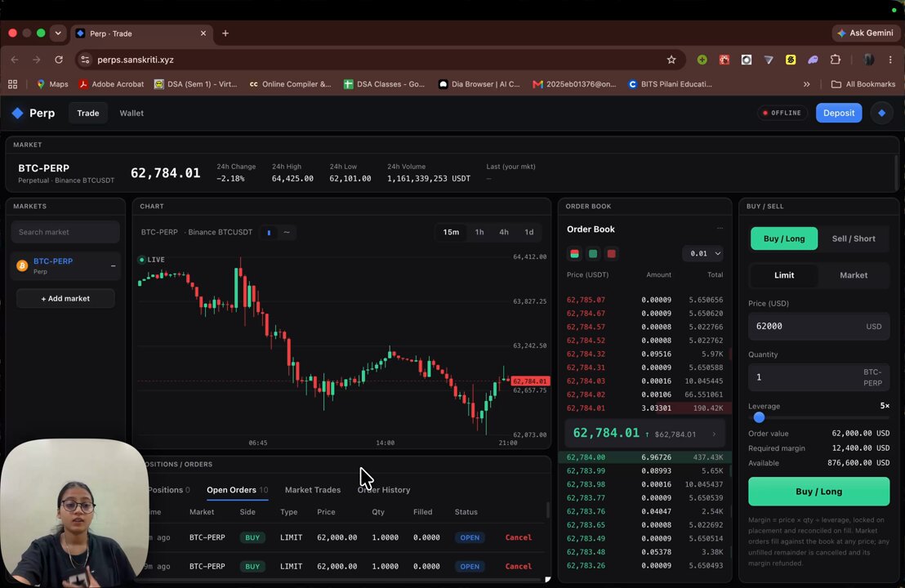The width and height of the screenshot is (905, 588).
Task: Switch chart to candlestick view
Action: click(x=269, y=233)
